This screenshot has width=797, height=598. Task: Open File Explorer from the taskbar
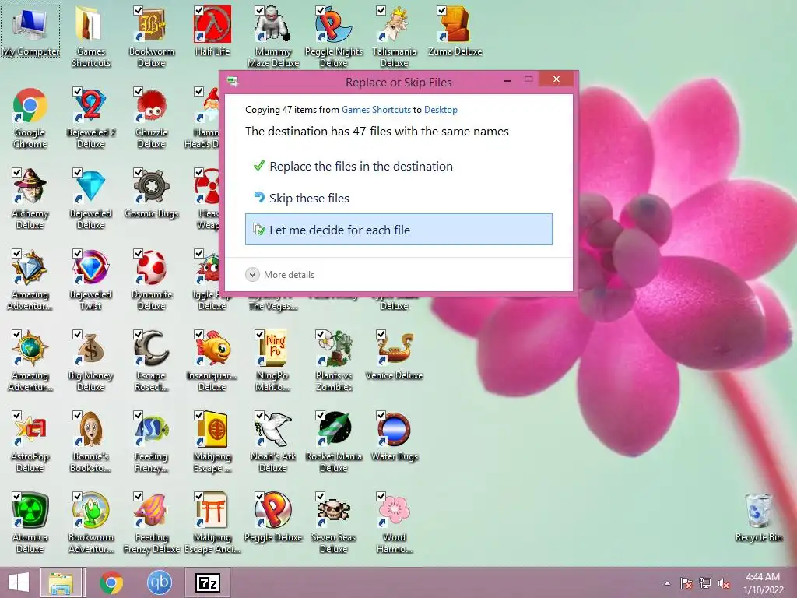tap(61, 582)
